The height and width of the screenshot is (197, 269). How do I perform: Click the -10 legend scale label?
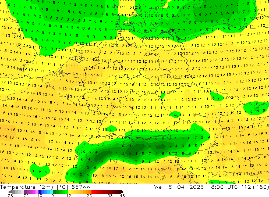38,195
